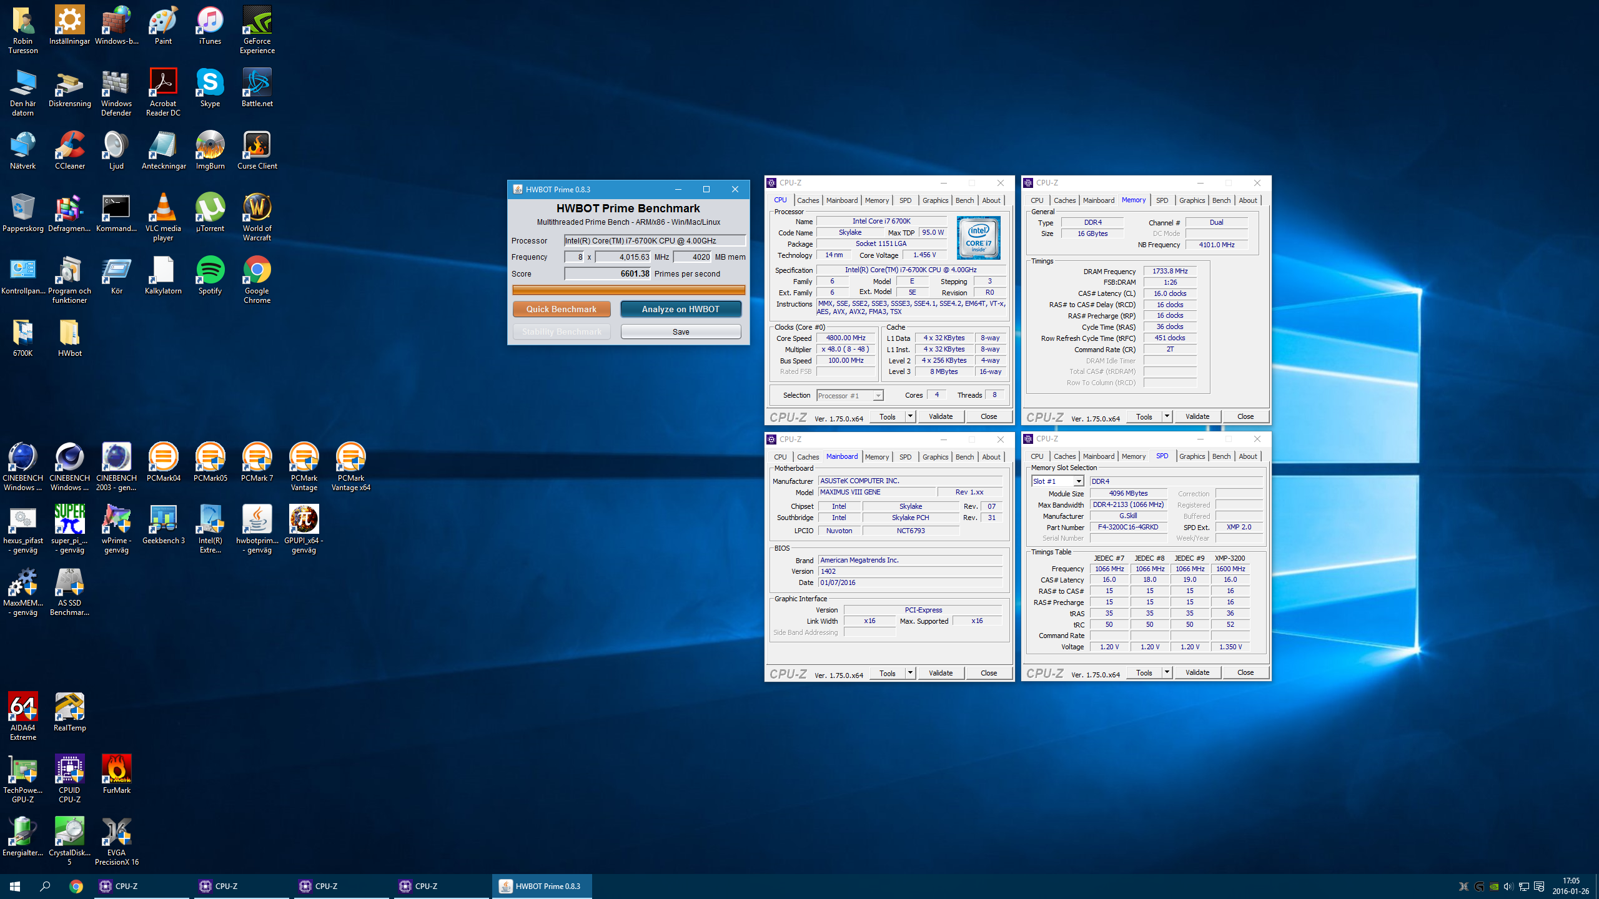Select the VLC media player shortcut
This screenshot has width=1599, height=899.
pyautogui.click(x=163, y=217)
